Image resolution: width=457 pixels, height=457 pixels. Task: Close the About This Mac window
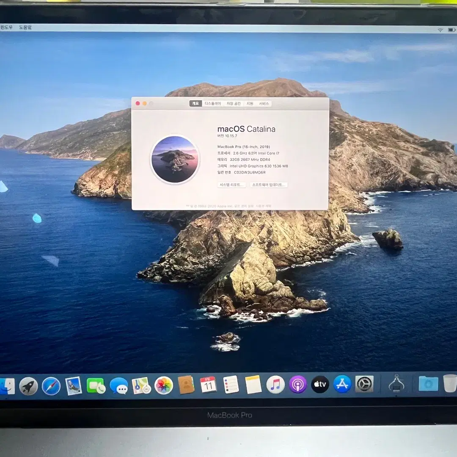click(x=138, y=104)
